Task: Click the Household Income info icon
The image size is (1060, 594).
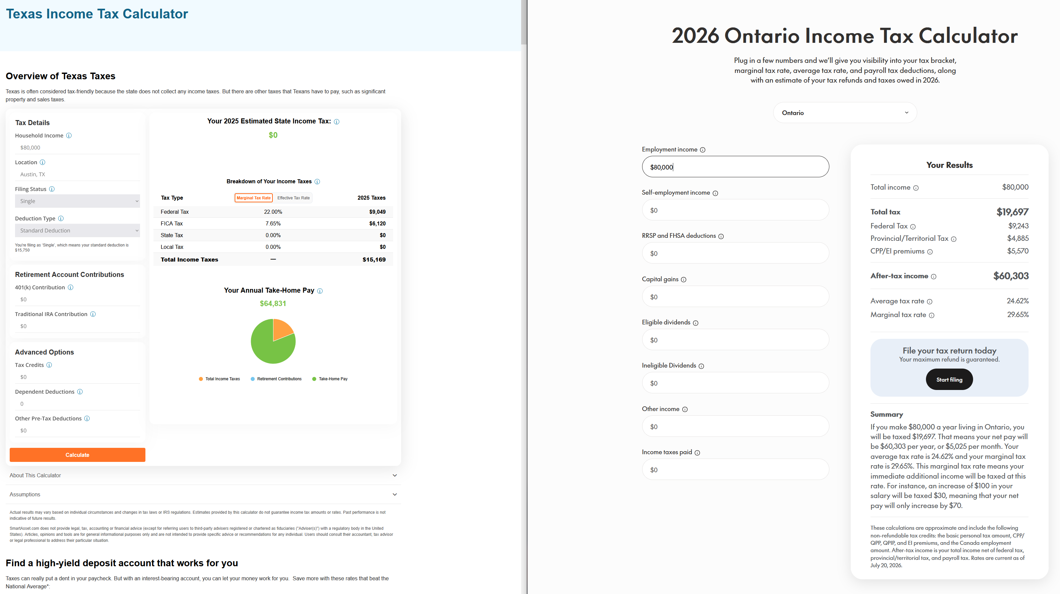Action: pos(69,135)
